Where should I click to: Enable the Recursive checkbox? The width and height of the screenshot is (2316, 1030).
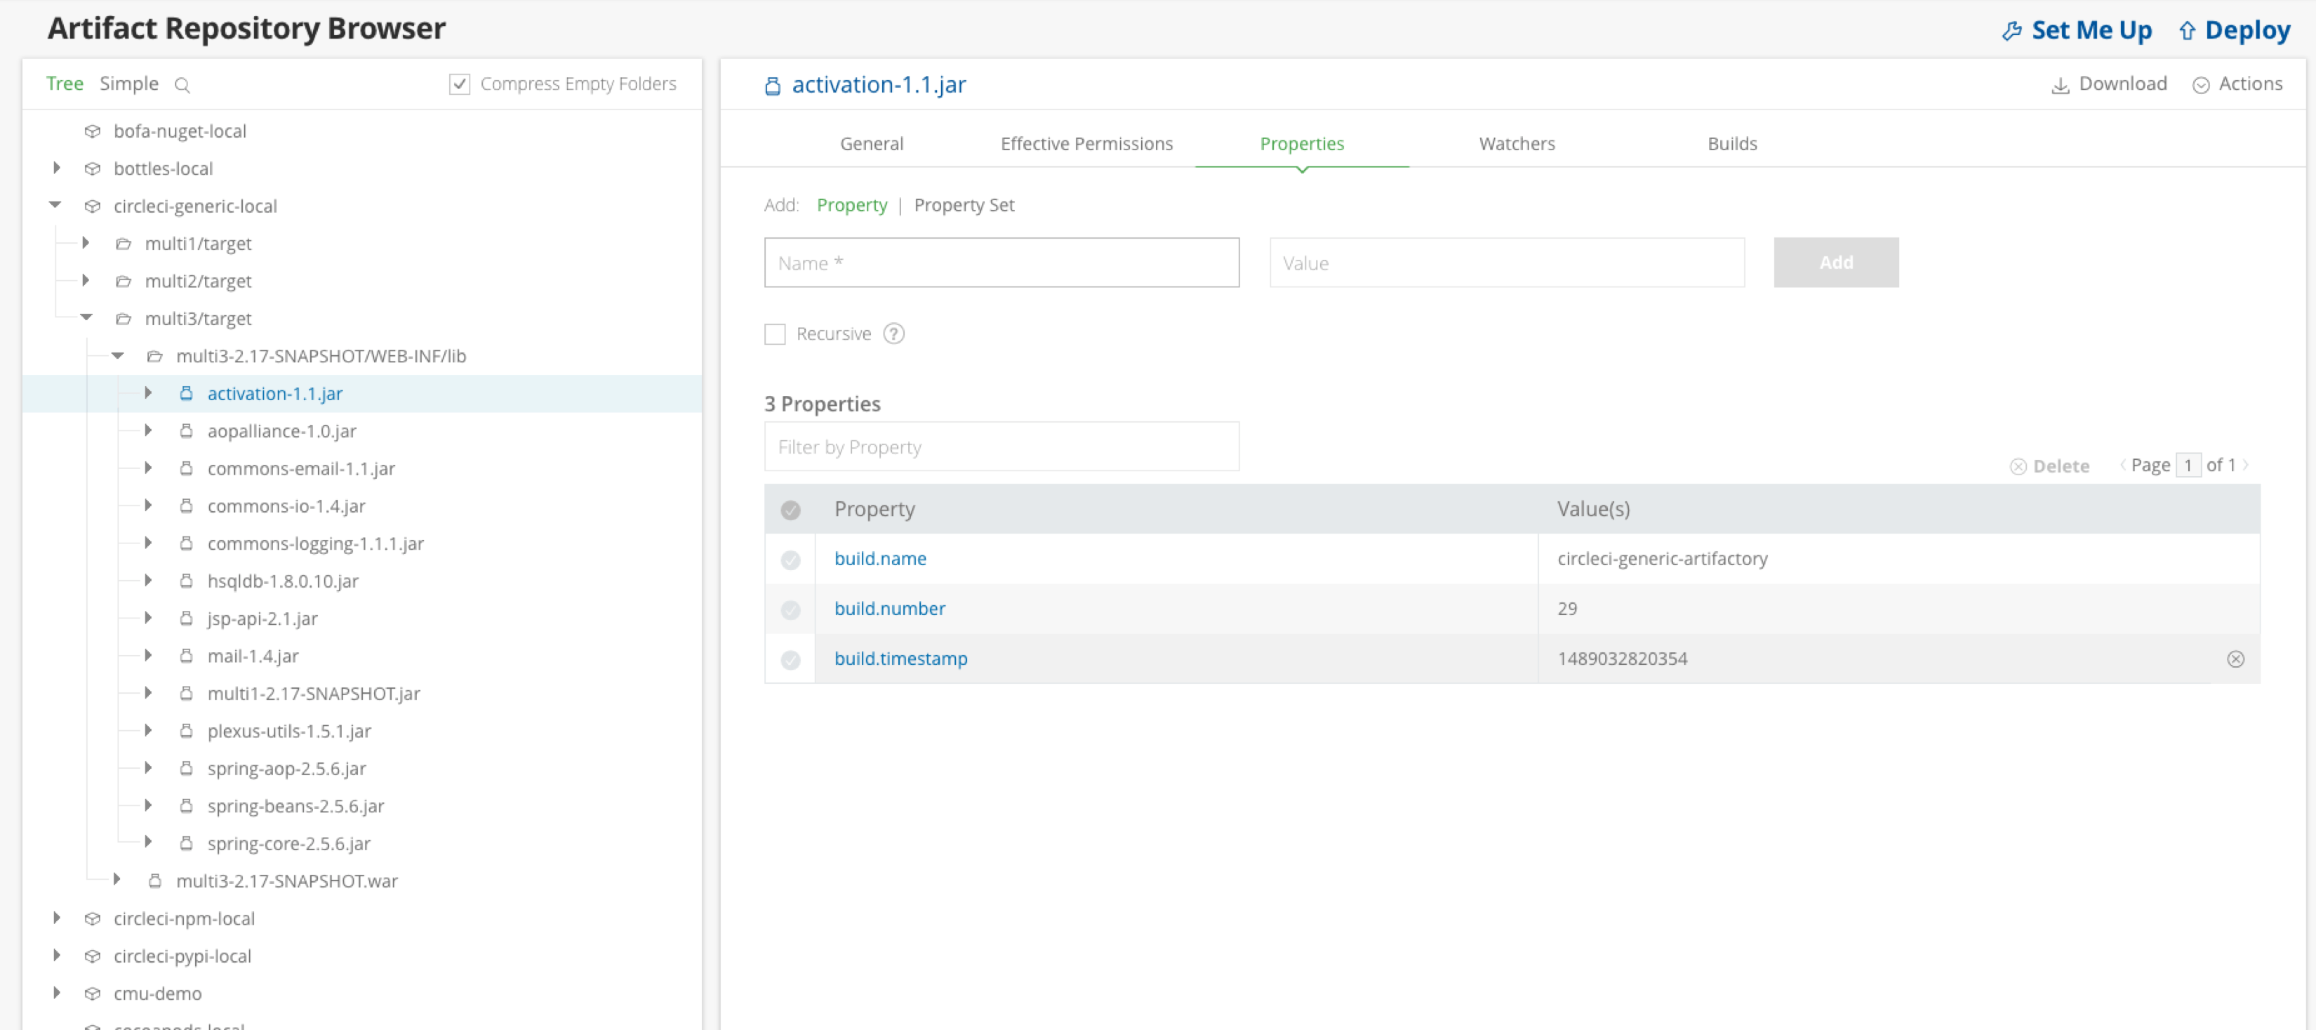[x=774, y=334]
